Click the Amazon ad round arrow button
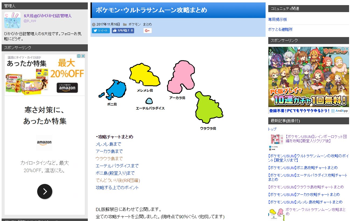 tap(45, 191)
